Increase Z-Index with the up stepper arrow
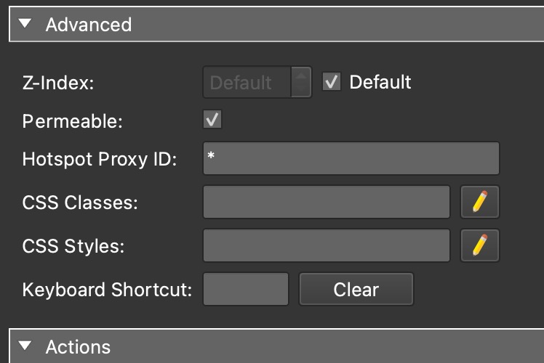Image resolution: width=544 pixels, height=363 pixels. [300, 75]
